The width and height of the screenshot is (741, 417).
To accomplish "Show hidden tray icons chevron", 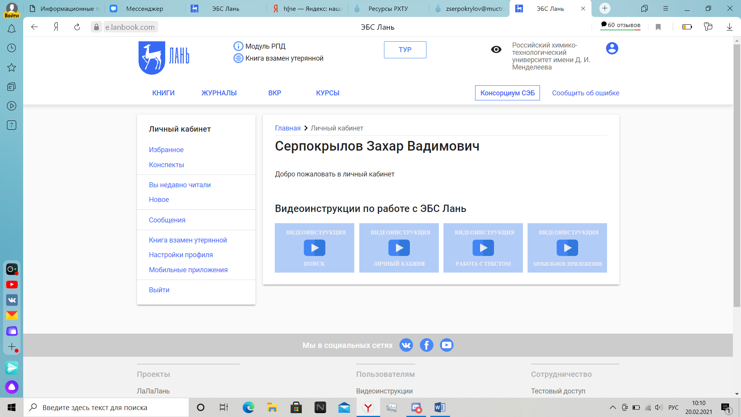I will (612, 407).
